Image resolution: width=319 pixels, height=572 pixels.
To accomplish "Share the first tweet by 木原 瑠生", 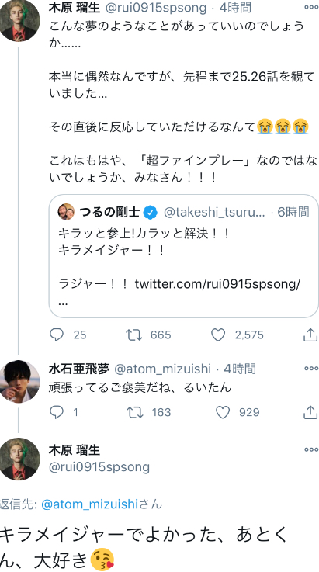I will (310, 335).
